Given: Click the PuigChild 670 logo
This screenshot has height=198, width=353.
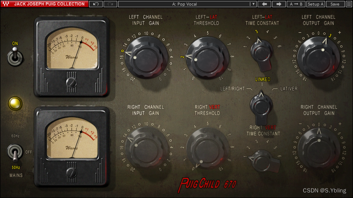Looking at the screenshot, I should 207,184.
